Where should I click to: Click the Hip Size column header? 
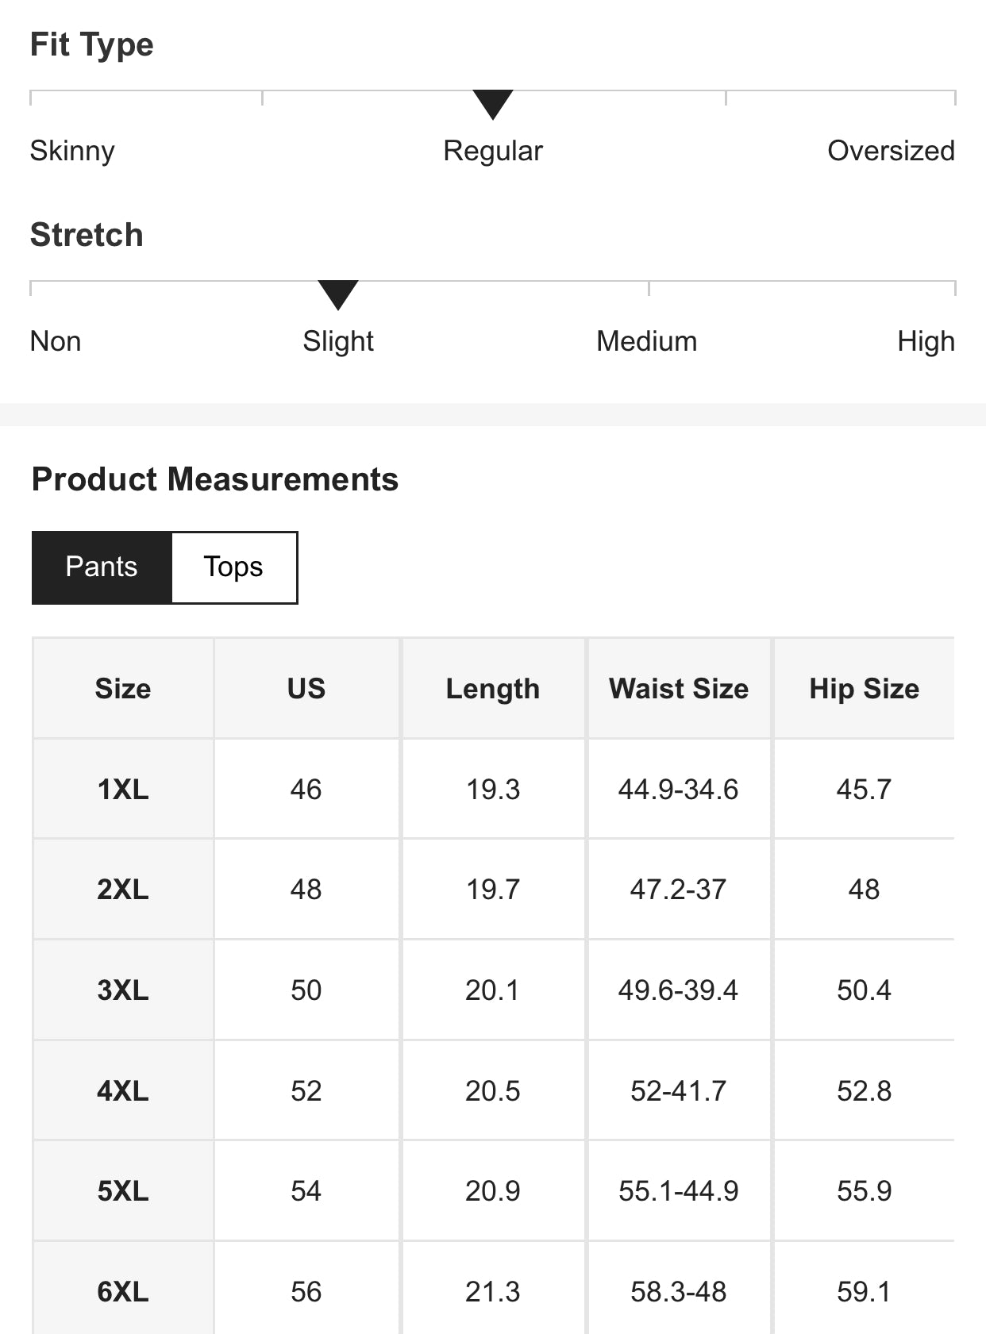864,688
